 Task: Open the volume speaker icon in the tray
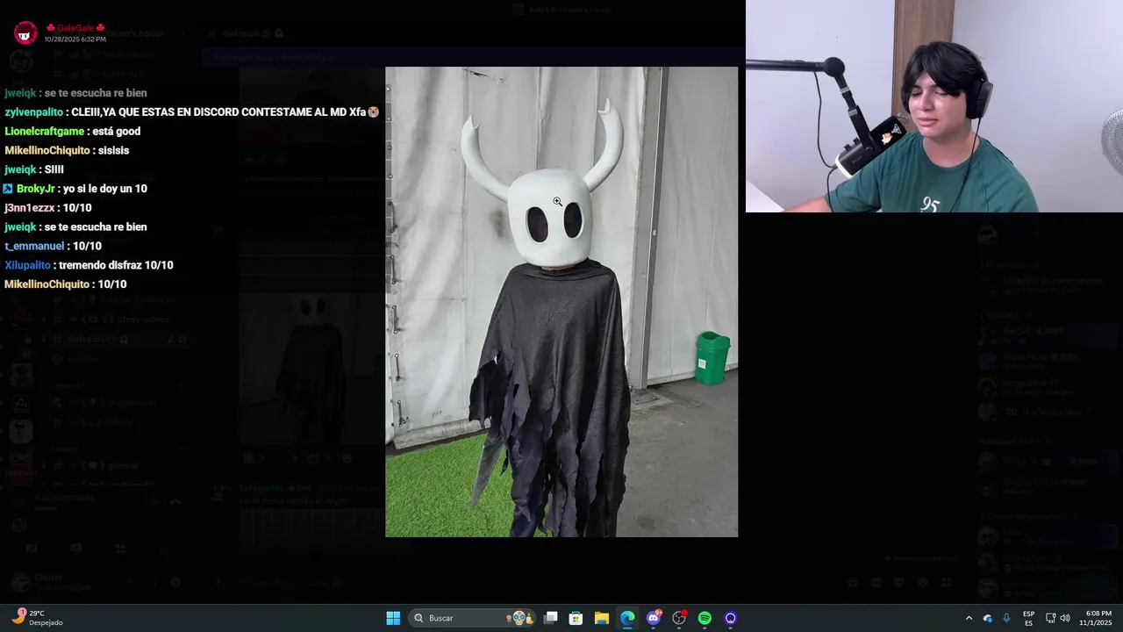[1065, 618]
